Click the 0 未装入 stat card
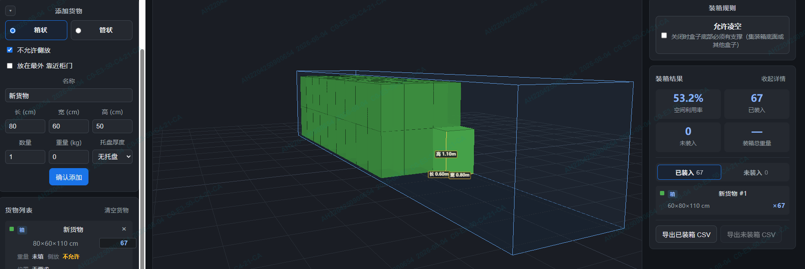The image size is (805, 269). click(688, 137)
